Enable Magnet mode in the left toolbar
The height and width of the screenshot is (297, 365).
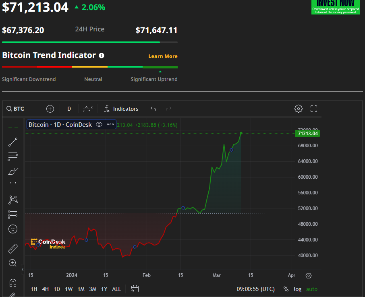pyautogui.click(x=13, y=283)
